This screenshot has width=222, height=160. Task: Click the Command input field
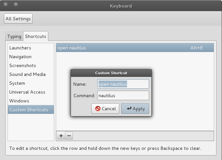click(123, 96)
